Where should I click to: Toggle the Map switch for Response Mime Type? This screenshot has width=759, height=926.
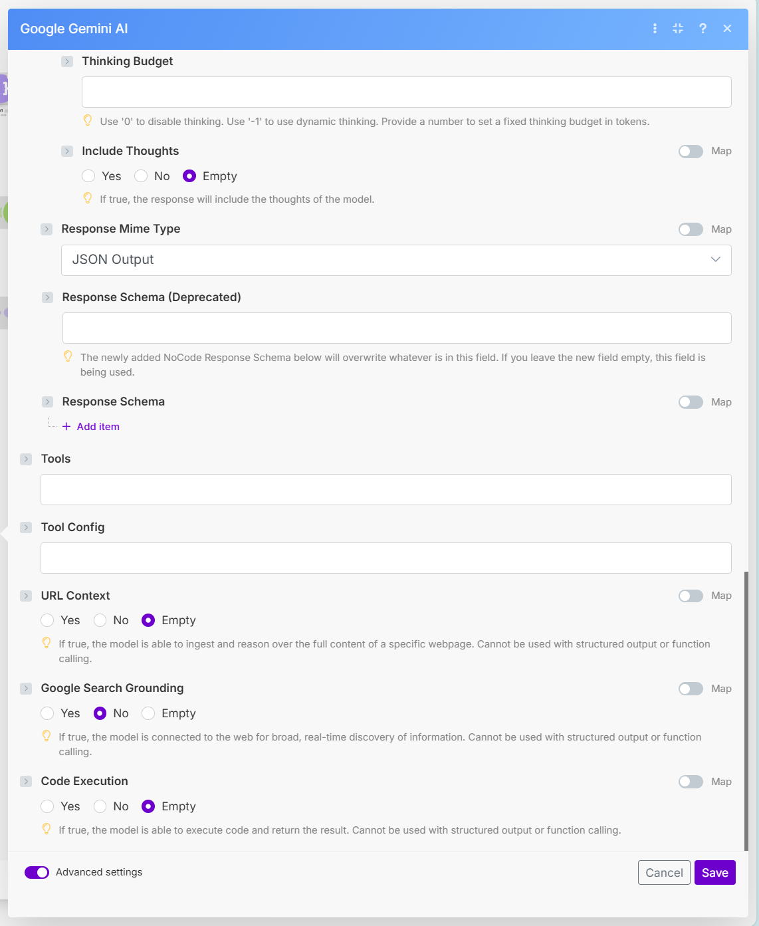pyautogui.click(x=691, y=229)
